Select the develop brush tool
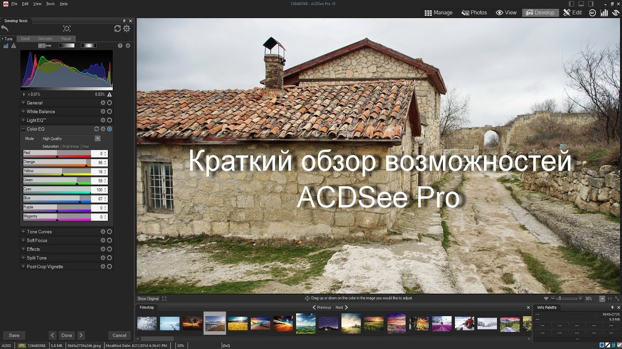The height and width of the screenshot is (349, 622). click(x=45, y=46)
